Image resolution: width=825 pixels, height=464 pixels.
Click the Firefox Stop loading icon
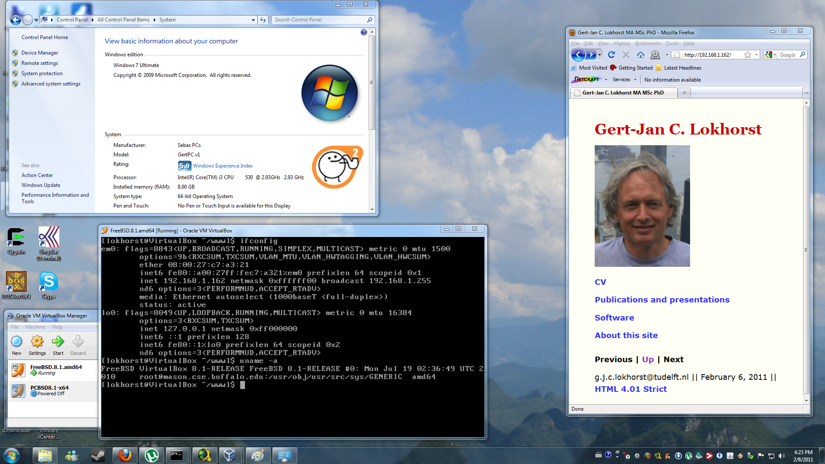626,55
